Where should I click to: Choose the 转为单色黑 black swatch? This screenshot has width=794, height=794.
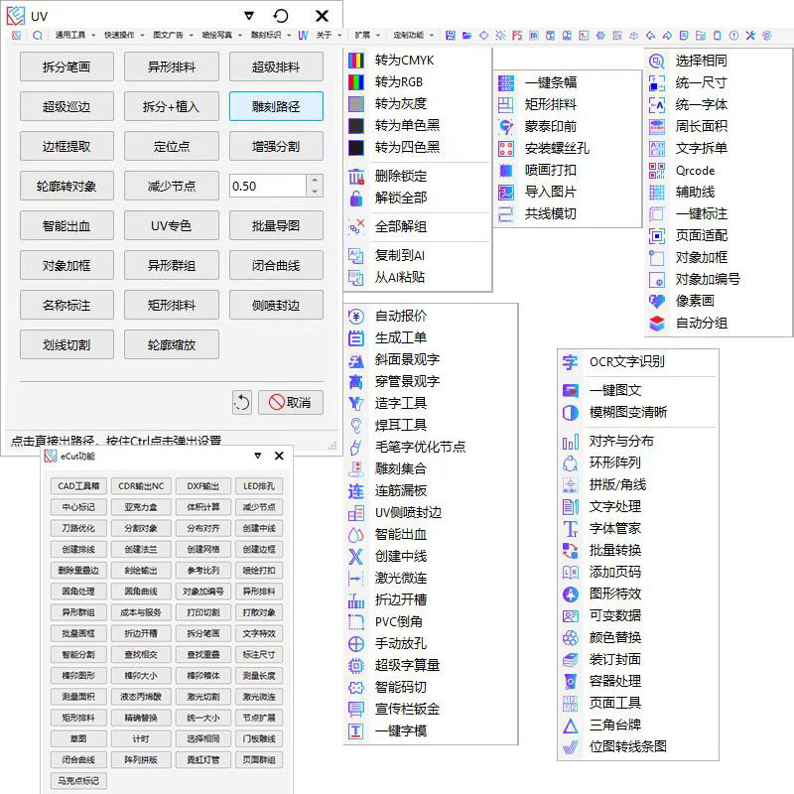pos(356,126)
